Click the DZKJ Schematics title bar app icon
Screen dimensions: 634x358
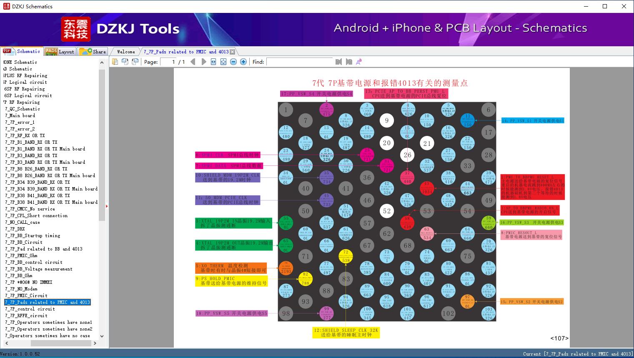coord(6,6)
